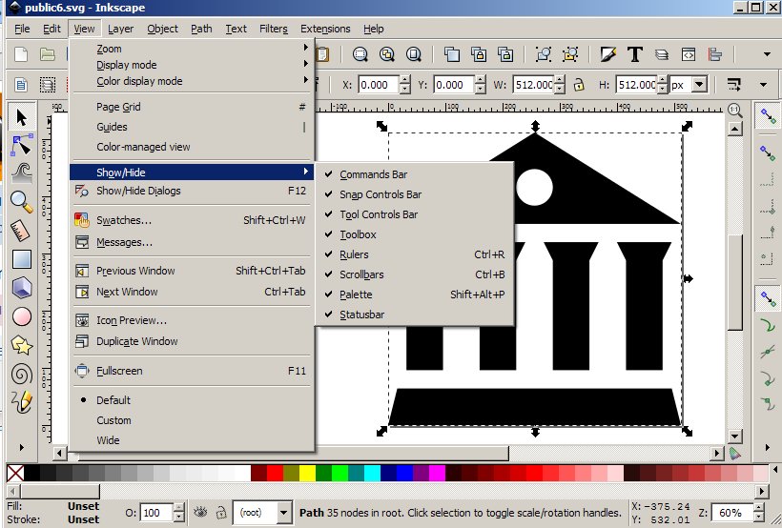Select the Rectangle drawing tool
The image size is (782, 528).
click(x=22, y=258)
